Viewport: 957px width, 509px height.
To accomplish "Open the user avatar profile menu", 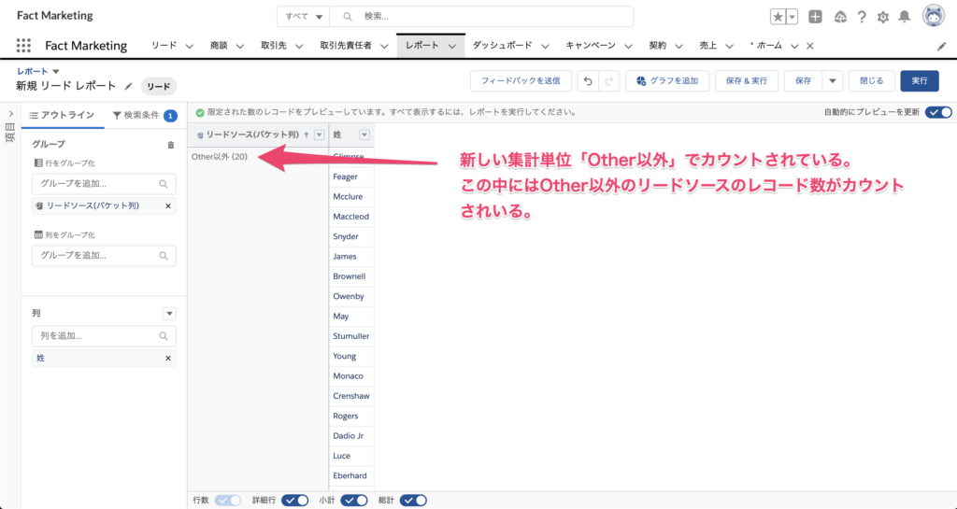I will [x=934, y=17].
